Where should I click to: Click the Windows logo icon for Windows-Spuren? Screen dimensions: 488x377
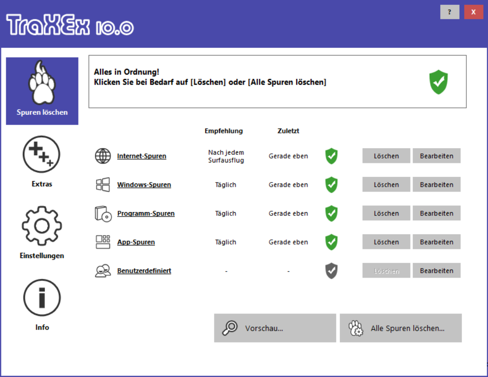pyautogui.click(x=103, y=184)
